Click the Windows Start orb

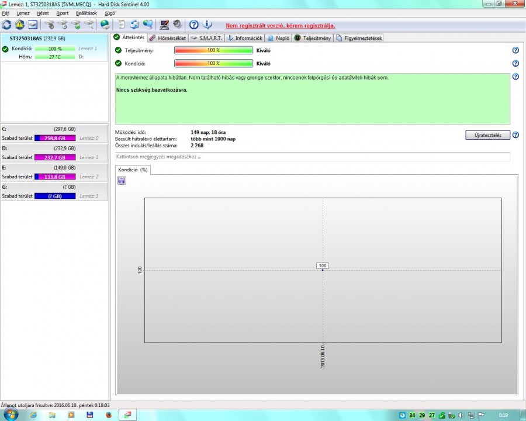[10, 415]
